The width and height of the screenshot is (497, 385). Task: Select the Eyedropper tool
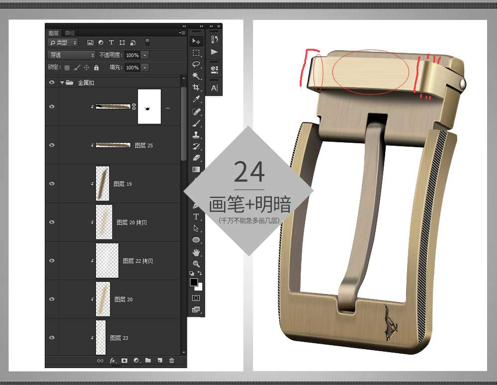point(196,100)
